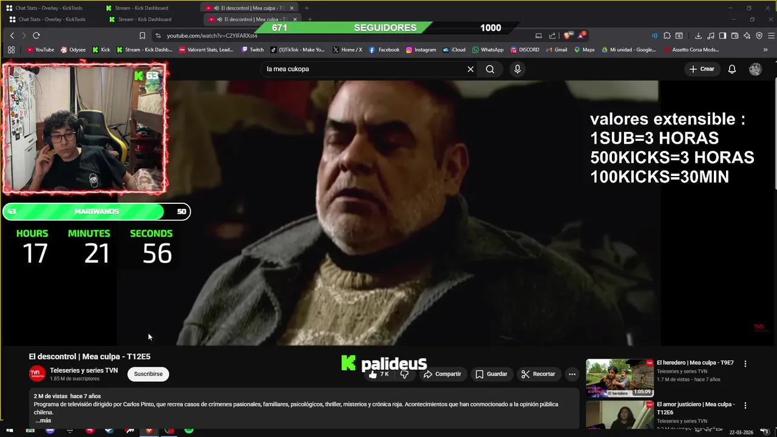Open the browser hamburger main menu

(x=771, y=36)
